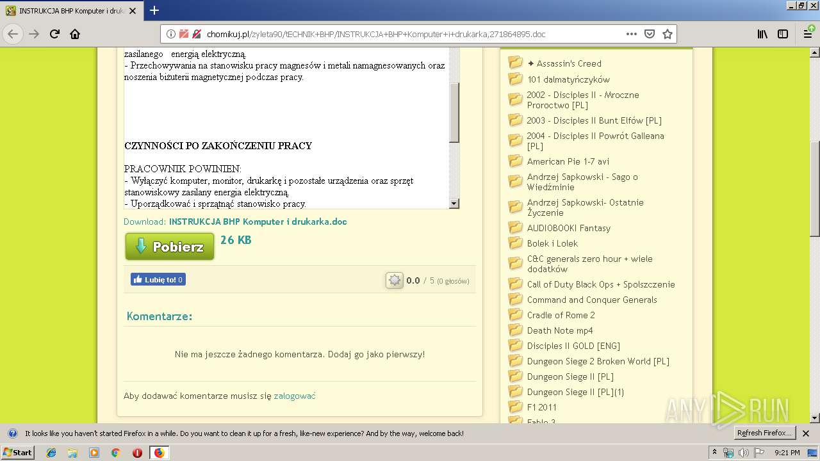Follow the zalogować login link
The image size is (820, 461).
click(x=295, y=396)
